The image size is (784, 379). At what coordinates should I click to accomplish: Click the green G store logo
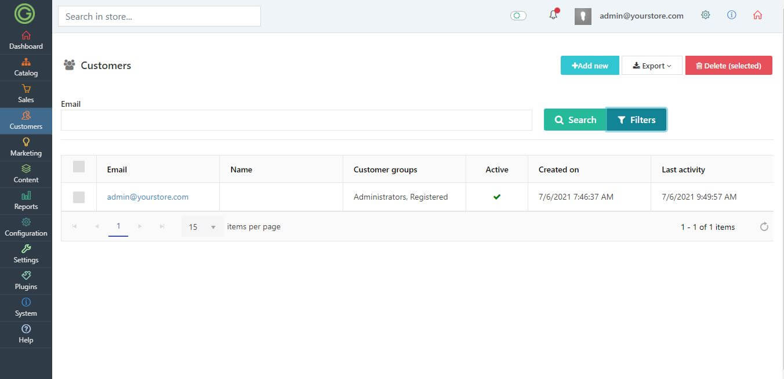(x=25, y=13)
